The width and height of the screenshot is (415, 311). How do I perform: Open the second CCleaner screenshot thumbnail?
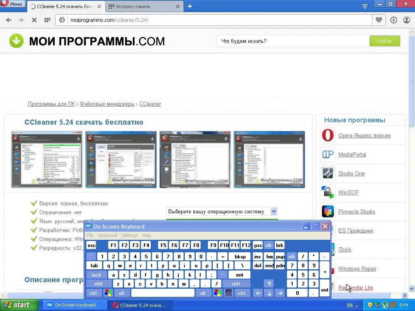tap(121, 160)
